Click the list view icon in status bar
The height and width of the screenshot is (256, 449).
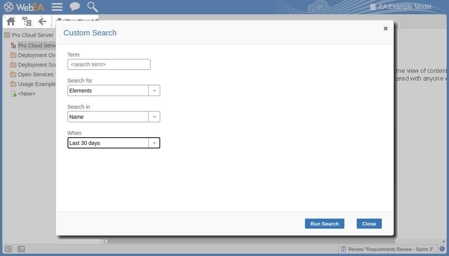tap(8, 249)
